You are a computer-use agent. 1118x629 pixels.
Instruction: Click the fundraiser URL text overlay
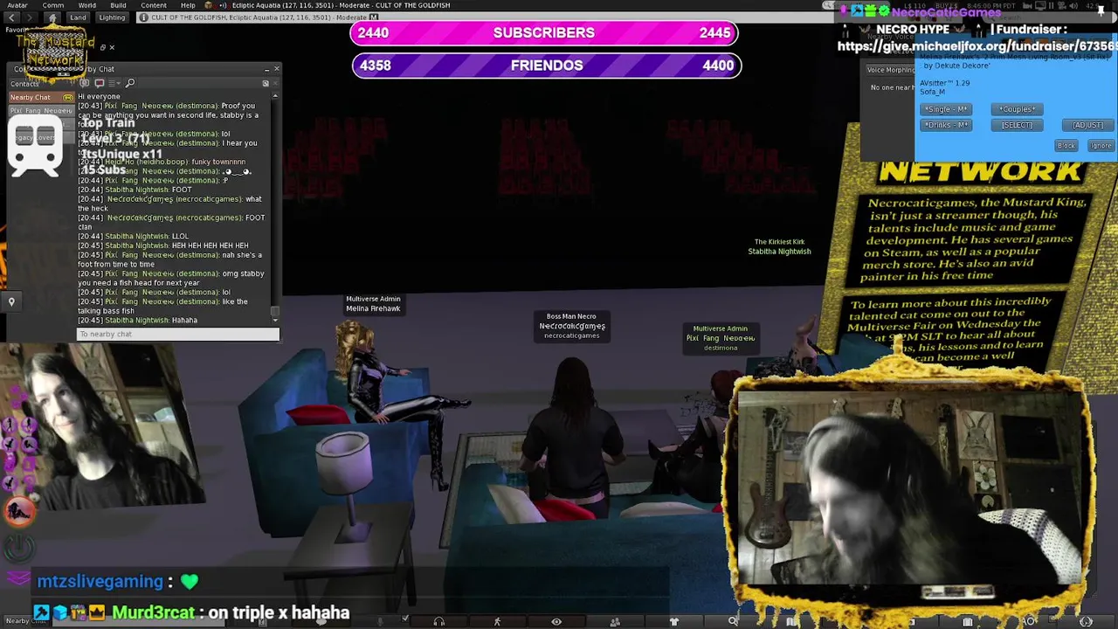pyautogui.click(x=977, y=46)
